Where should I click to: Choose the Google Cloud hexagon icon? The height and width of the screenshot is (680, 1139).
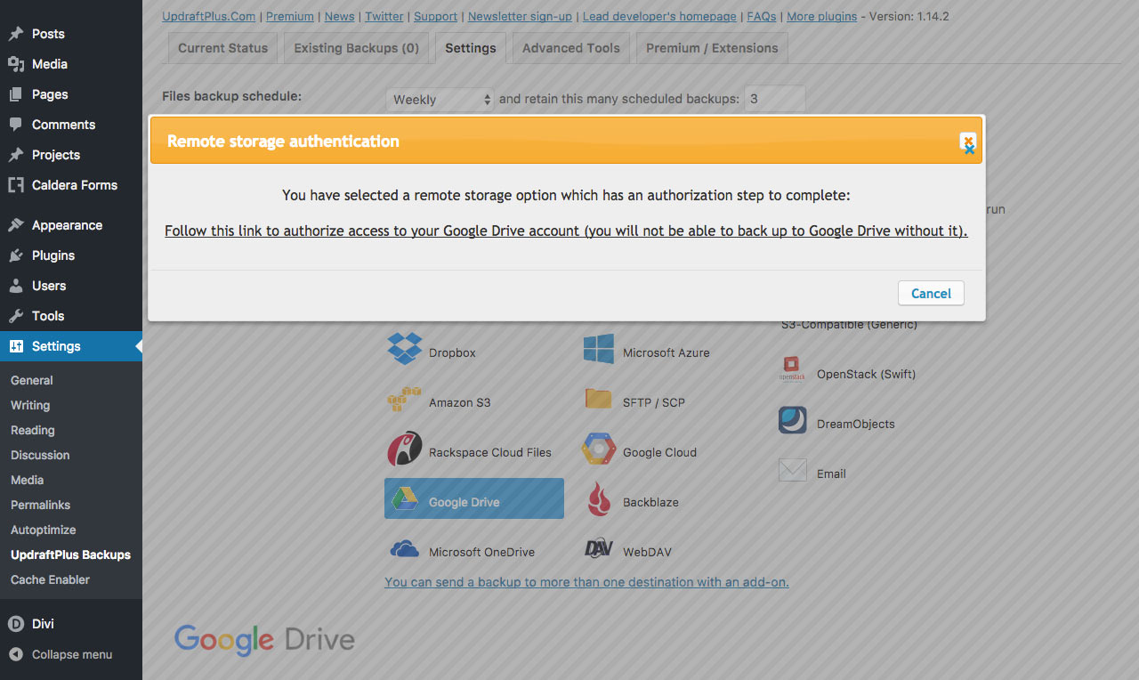point(599,449)
